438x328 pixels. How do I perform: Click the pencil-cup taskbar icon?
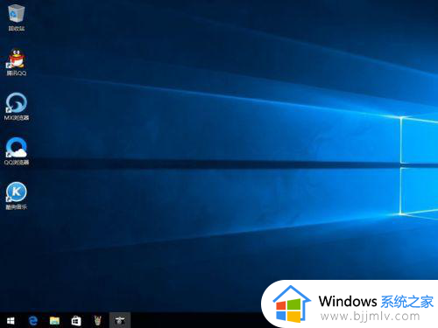pos(98,321)
